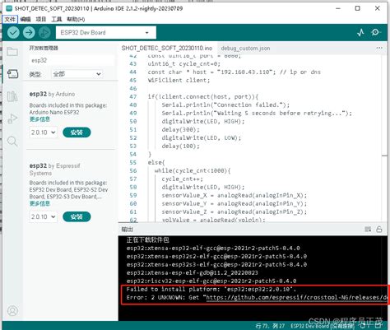Click ESP32 Dev Board status bar entry

click(x=323, y=326)
